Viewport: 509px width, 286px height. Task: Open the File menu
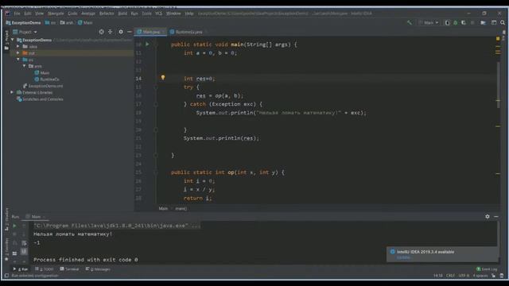point(17,14)
